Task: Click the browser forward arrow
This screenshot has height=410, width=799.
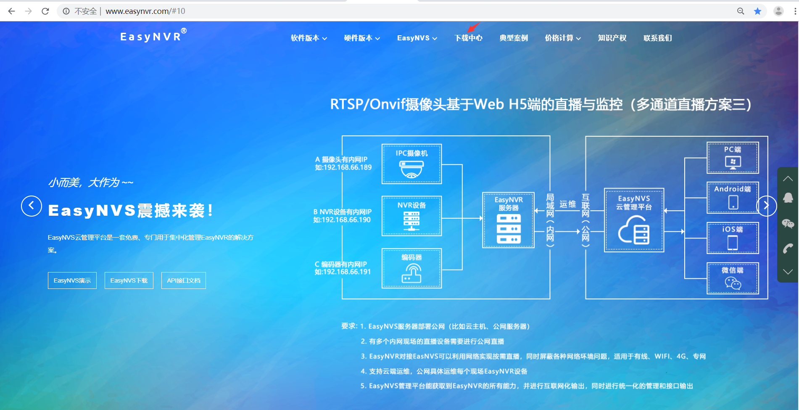Action: pos(28,11)
